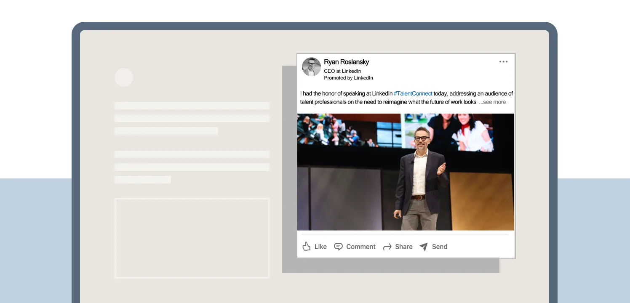Click the paper plane Send icon
Screen dimensions: 630x303
pyautogui.click(x=424, y=247)
